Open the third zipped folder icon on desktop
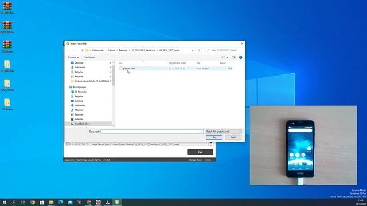Image resolution: width=367 pixels, height=206 pixels. pyautogui.click(x=7, y=104)
